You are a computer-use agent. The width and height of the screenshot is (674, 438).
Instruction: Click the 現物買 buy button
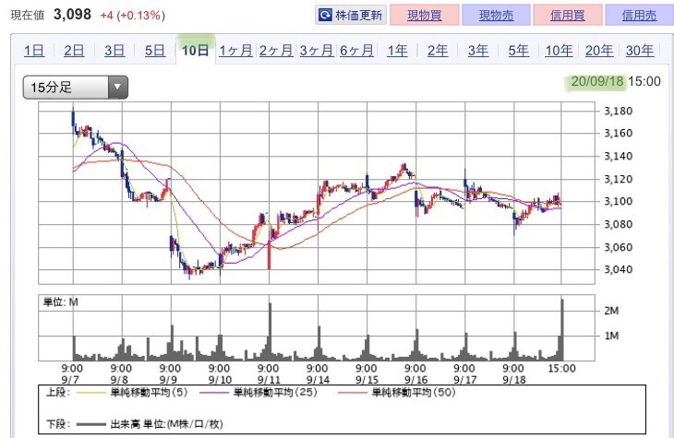[425, 15]
